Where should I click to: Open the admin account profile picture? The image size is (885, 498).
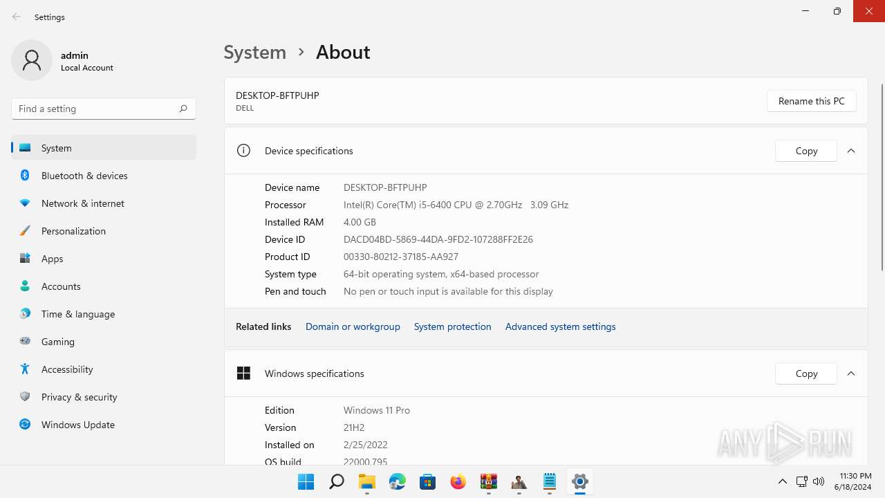(32, 60)
